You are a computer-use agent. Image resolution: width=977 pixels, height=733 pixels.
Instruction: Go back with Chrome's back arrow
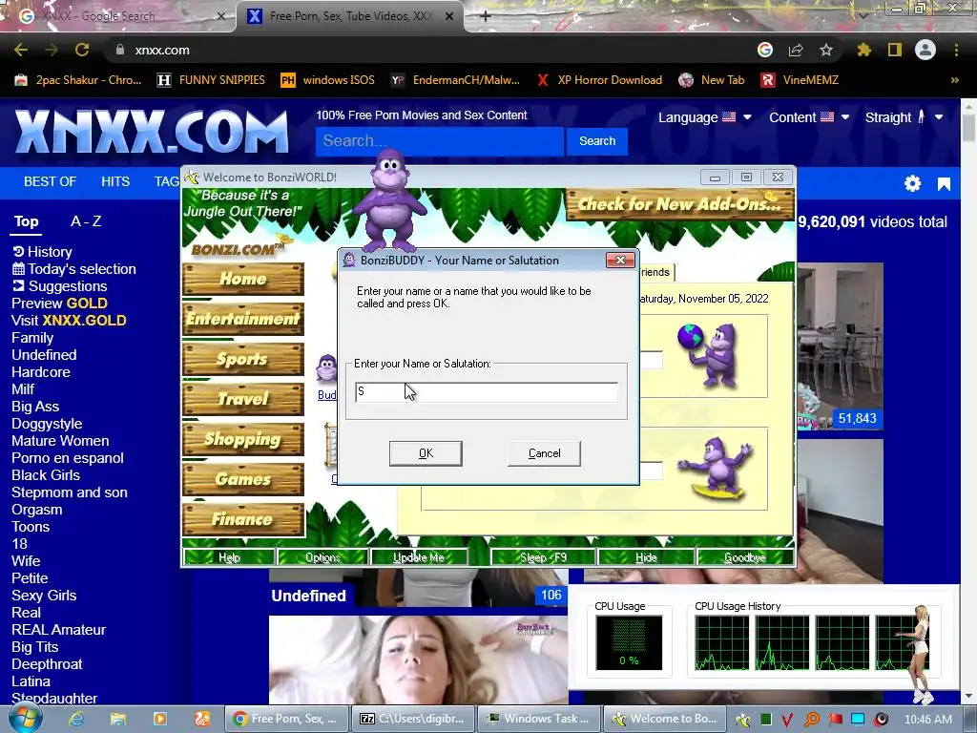click(x=21, y=50)
